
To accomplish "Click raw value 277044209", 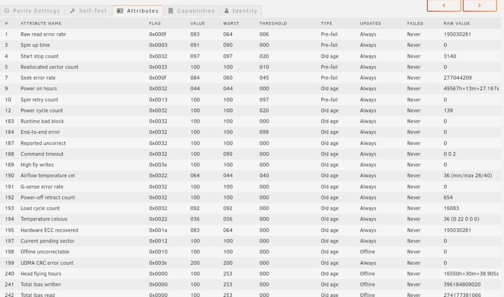I will click(458, 78).
